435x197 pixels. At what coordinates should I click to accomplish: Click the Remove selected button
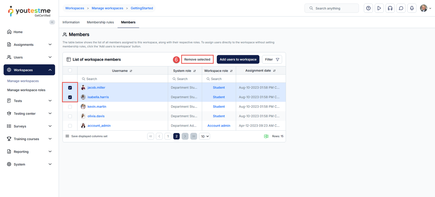pyautogui.click(x=197, y=59)
